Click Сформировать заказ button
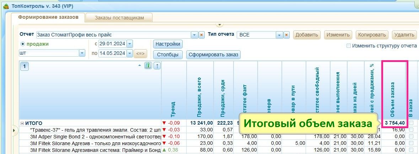This screenshot has height=154, width=419. 213,55
